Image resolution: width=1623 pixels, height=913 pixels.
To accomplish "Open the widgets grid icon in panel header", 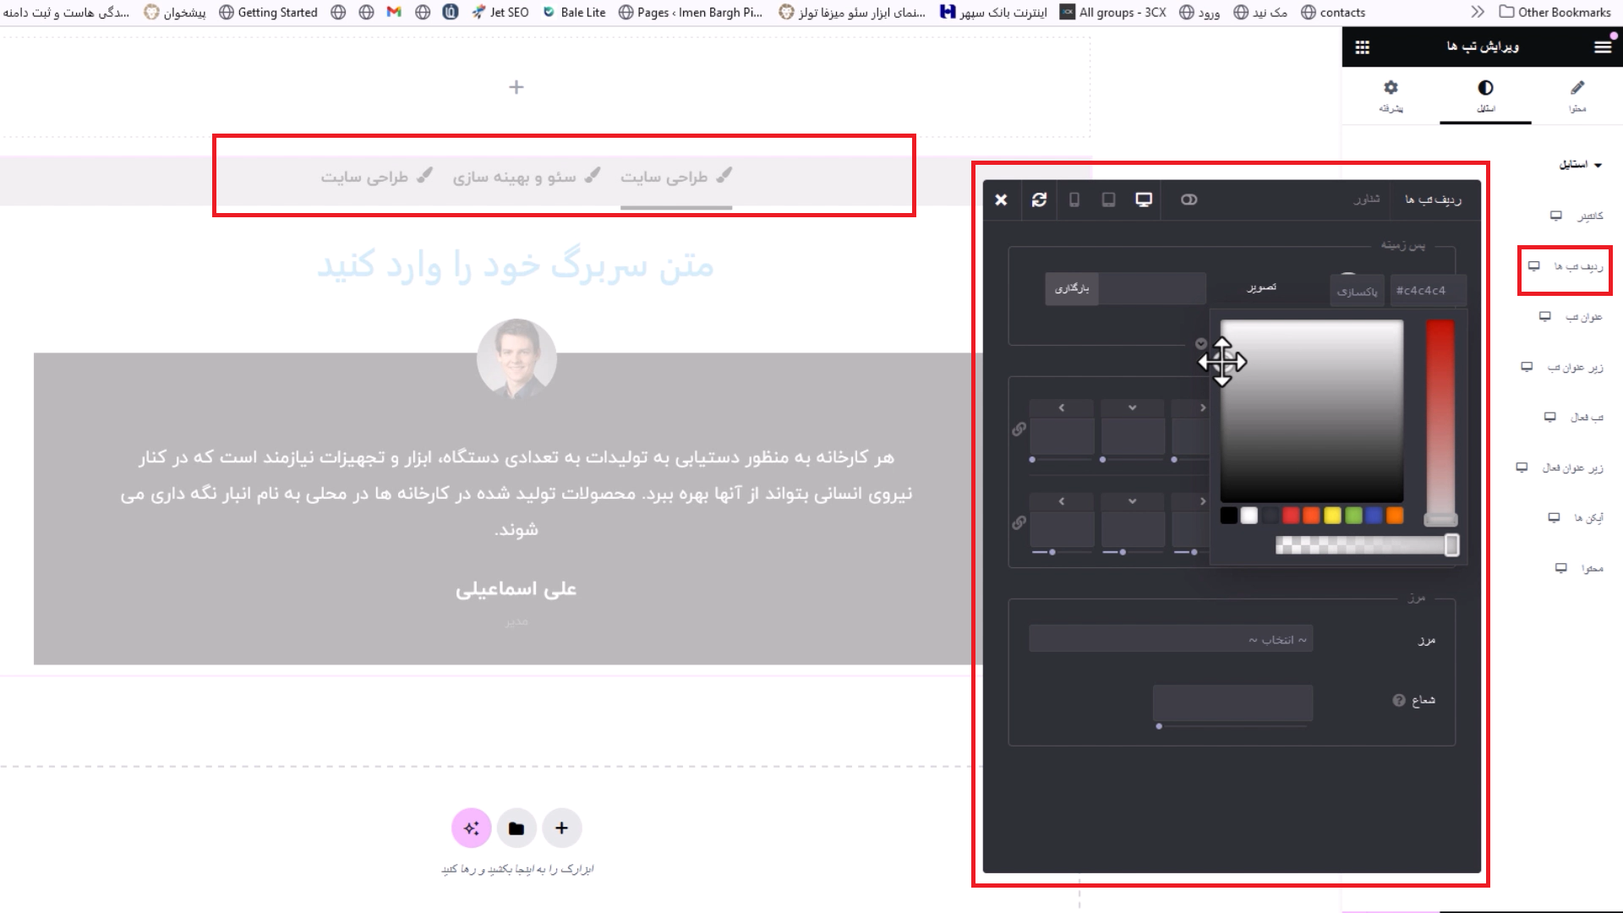I will [x=1363, y=47].
